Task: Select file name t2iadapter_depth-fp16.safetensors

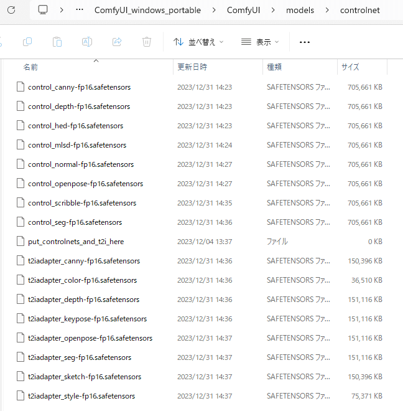Action: (84, 300)
